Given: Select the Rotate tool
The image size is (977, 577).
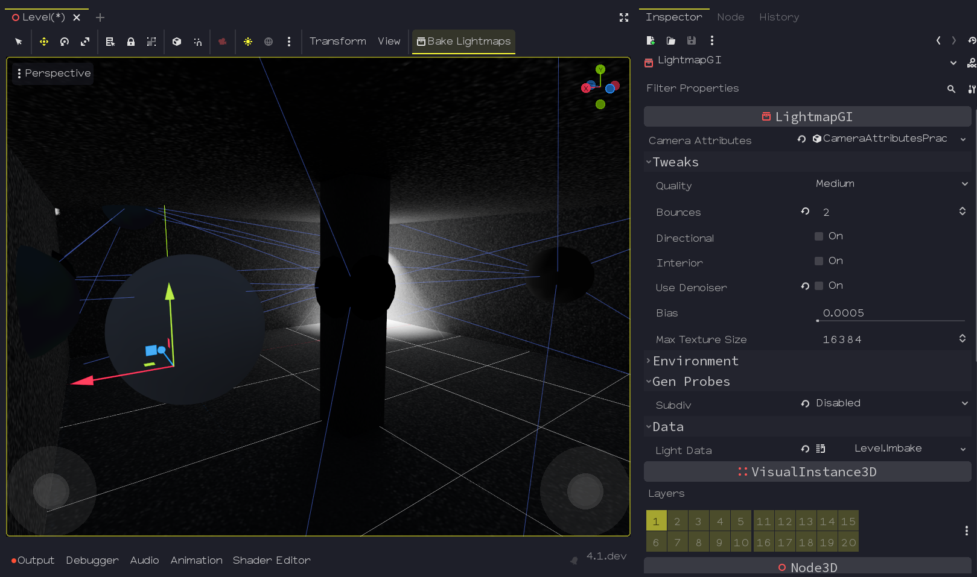Looking at the screenshot, I should [64, 42].
